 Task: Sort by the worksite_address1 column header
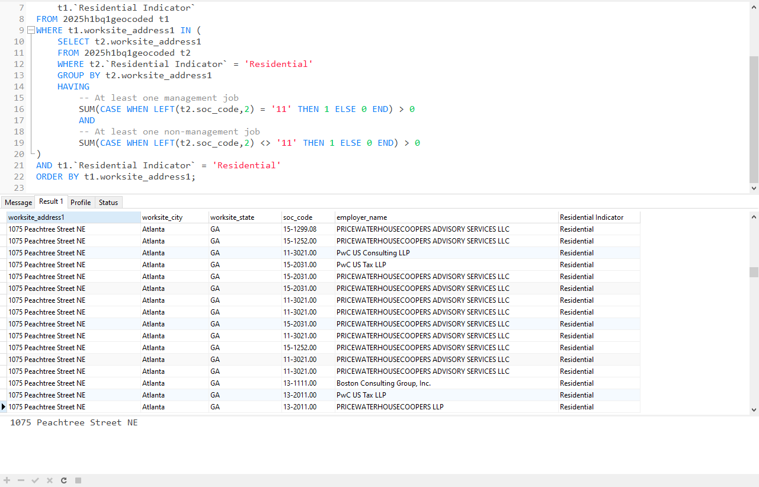coord(73,217)
